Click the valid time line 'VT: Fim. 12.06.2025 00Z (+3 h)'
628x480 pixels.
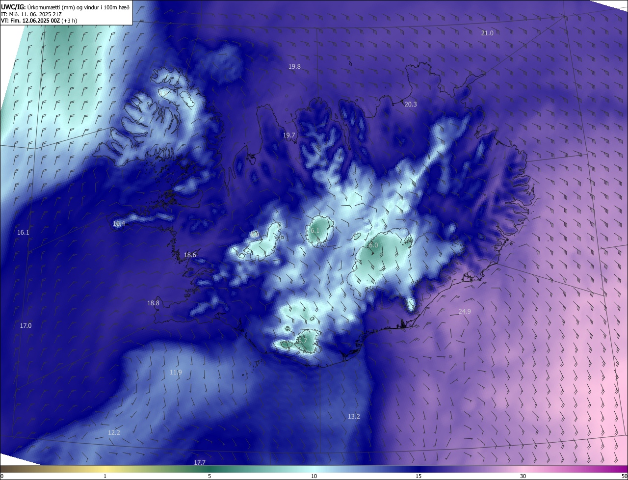39,21
